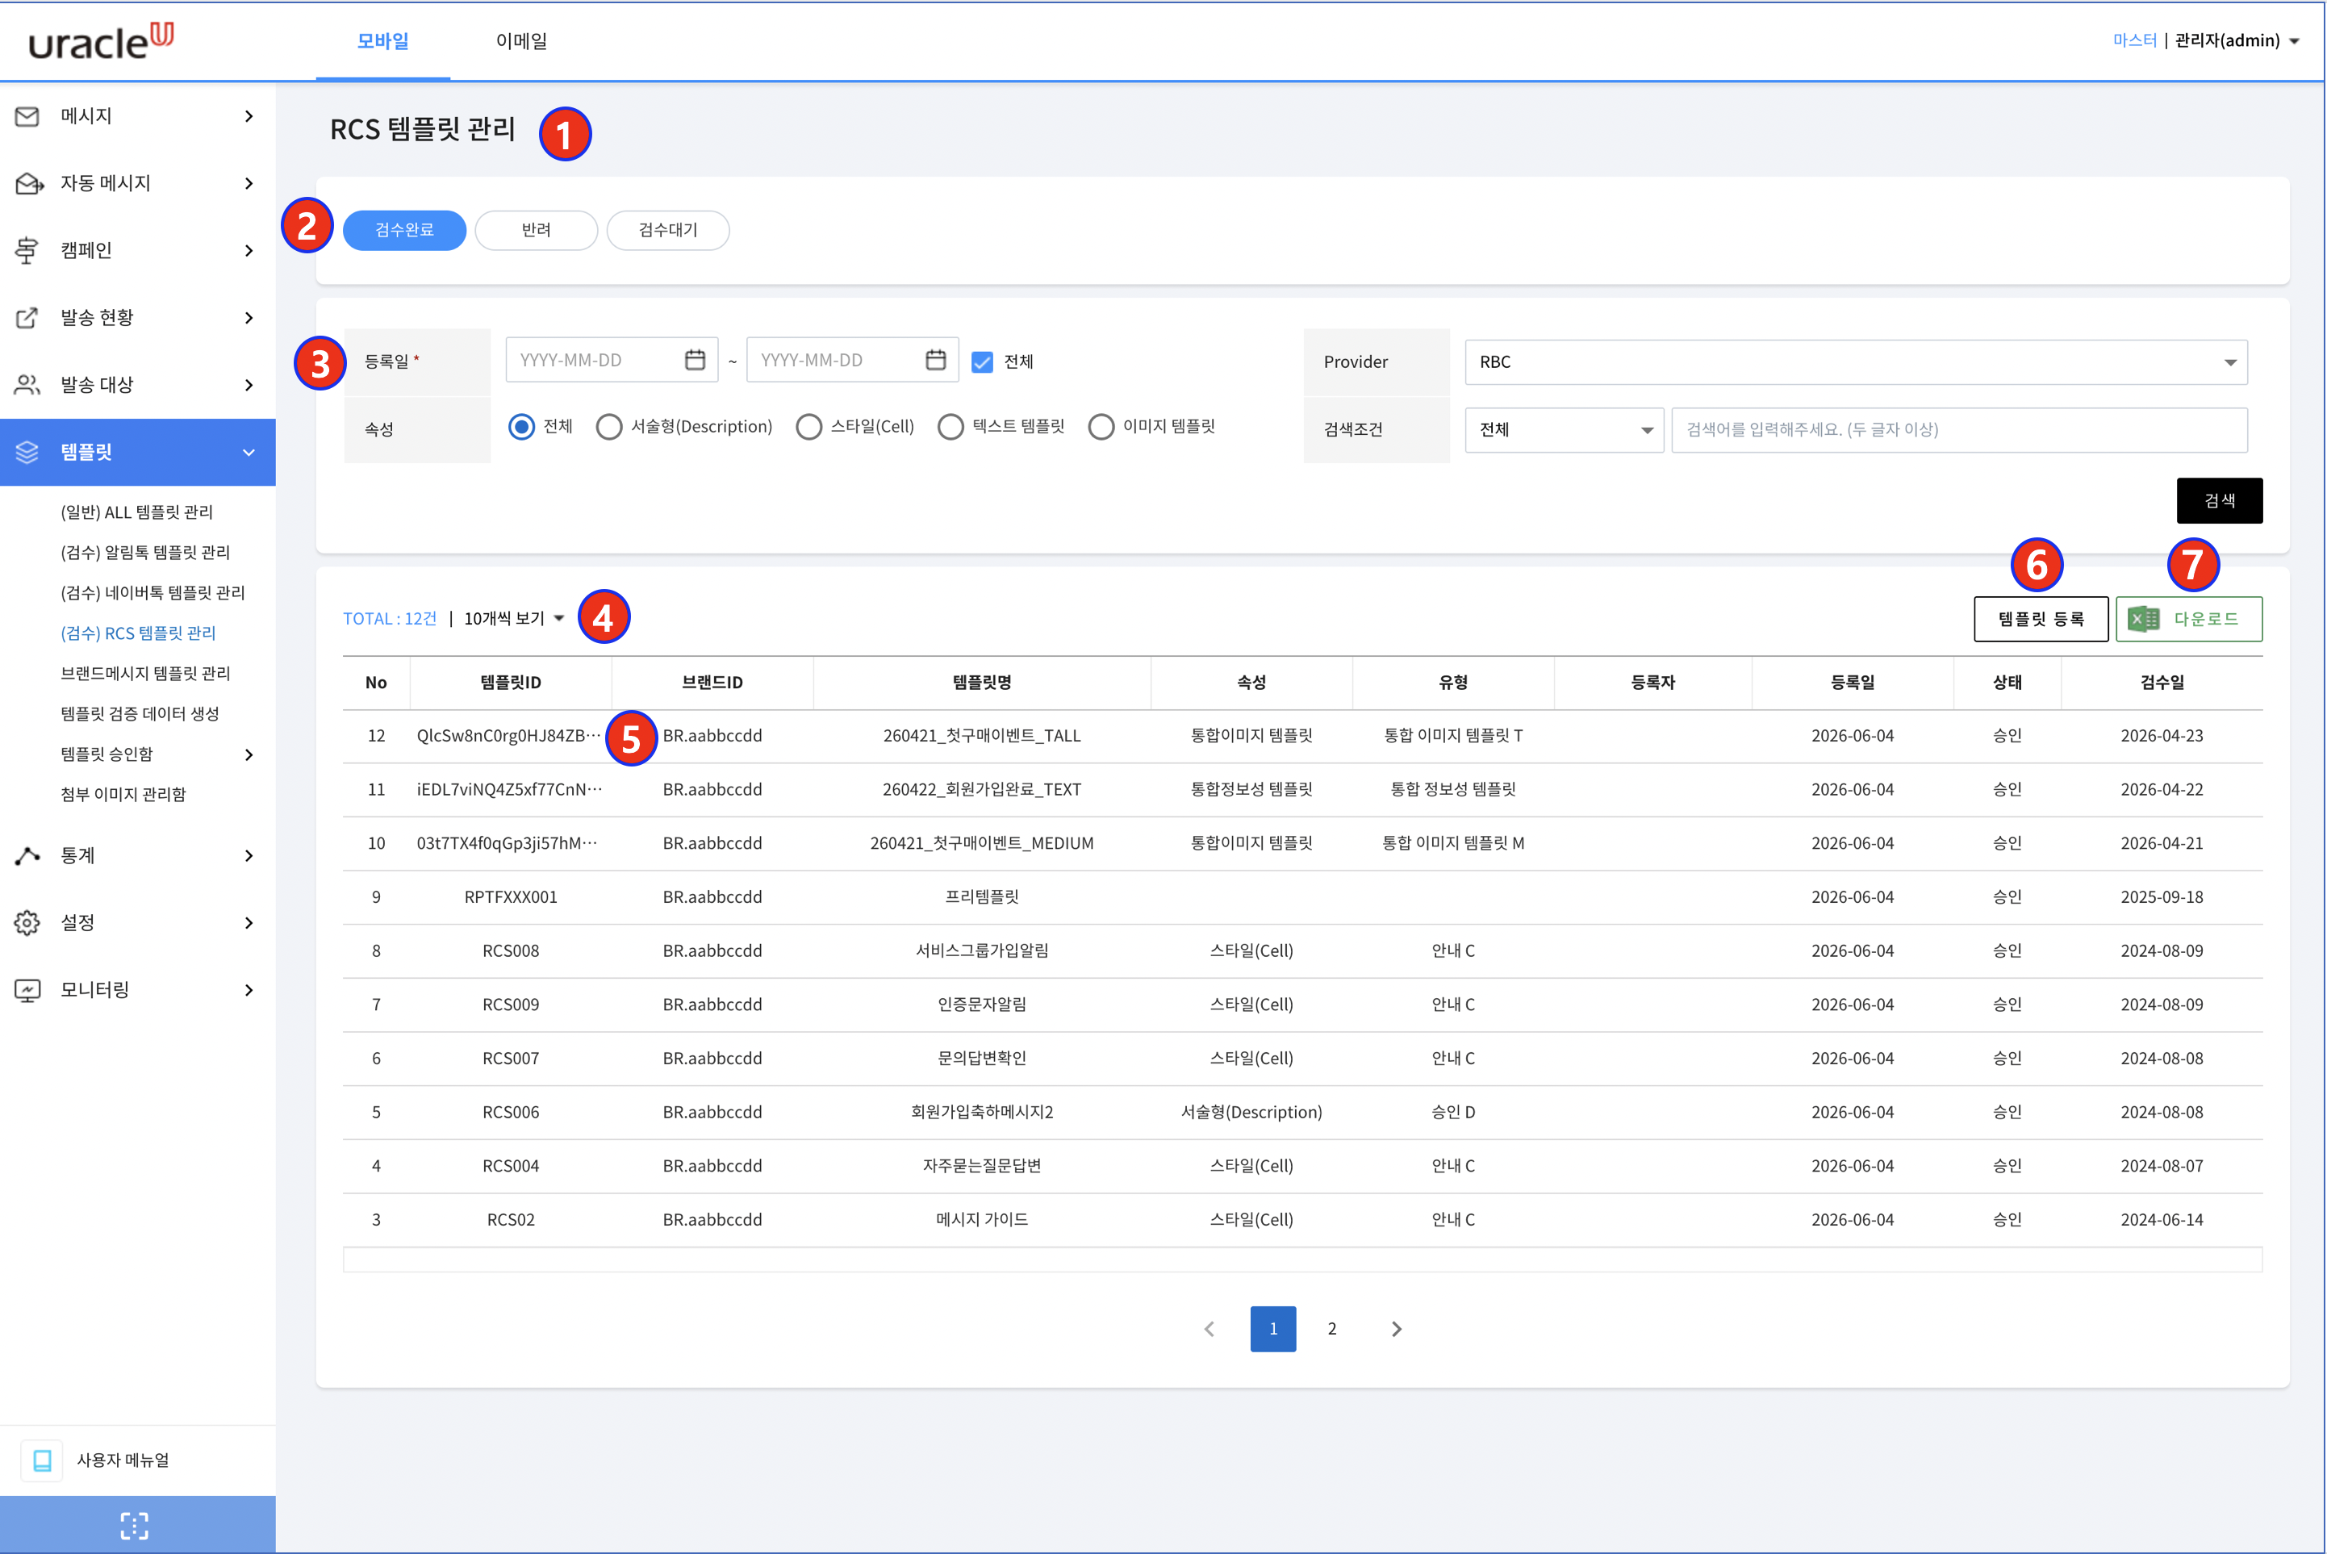Click the black 검색 button

click(x=2219, y=500)
